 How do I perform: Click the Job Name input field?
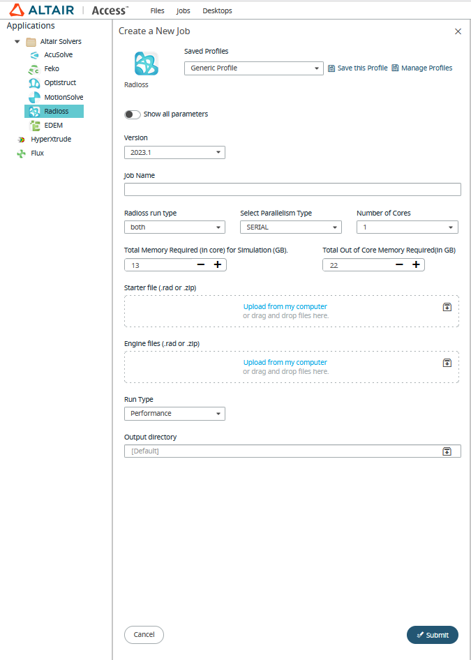click(x=292, y=189)
